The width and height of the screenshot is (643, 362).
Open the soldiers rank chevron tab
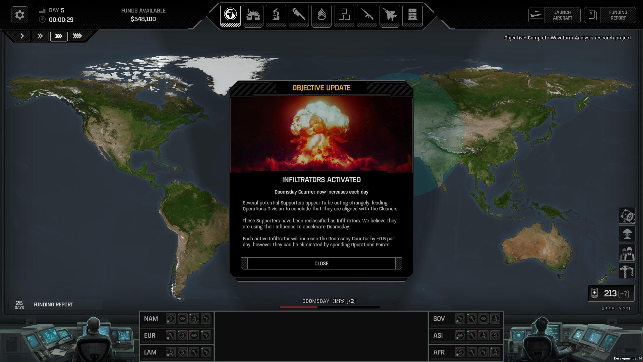[x=321, y=15]
